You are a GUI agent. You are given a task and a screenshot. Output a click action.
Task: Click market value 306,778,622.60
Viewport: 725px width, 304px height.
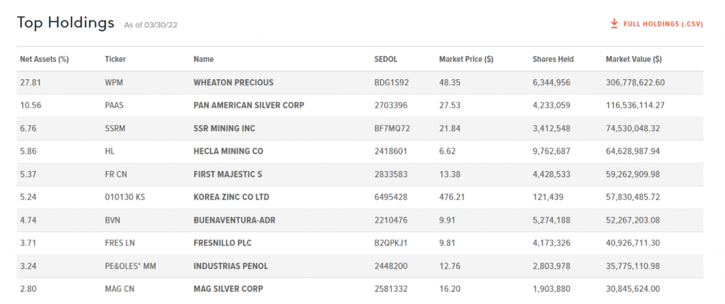pyautogui.click(x=635, y=83)
